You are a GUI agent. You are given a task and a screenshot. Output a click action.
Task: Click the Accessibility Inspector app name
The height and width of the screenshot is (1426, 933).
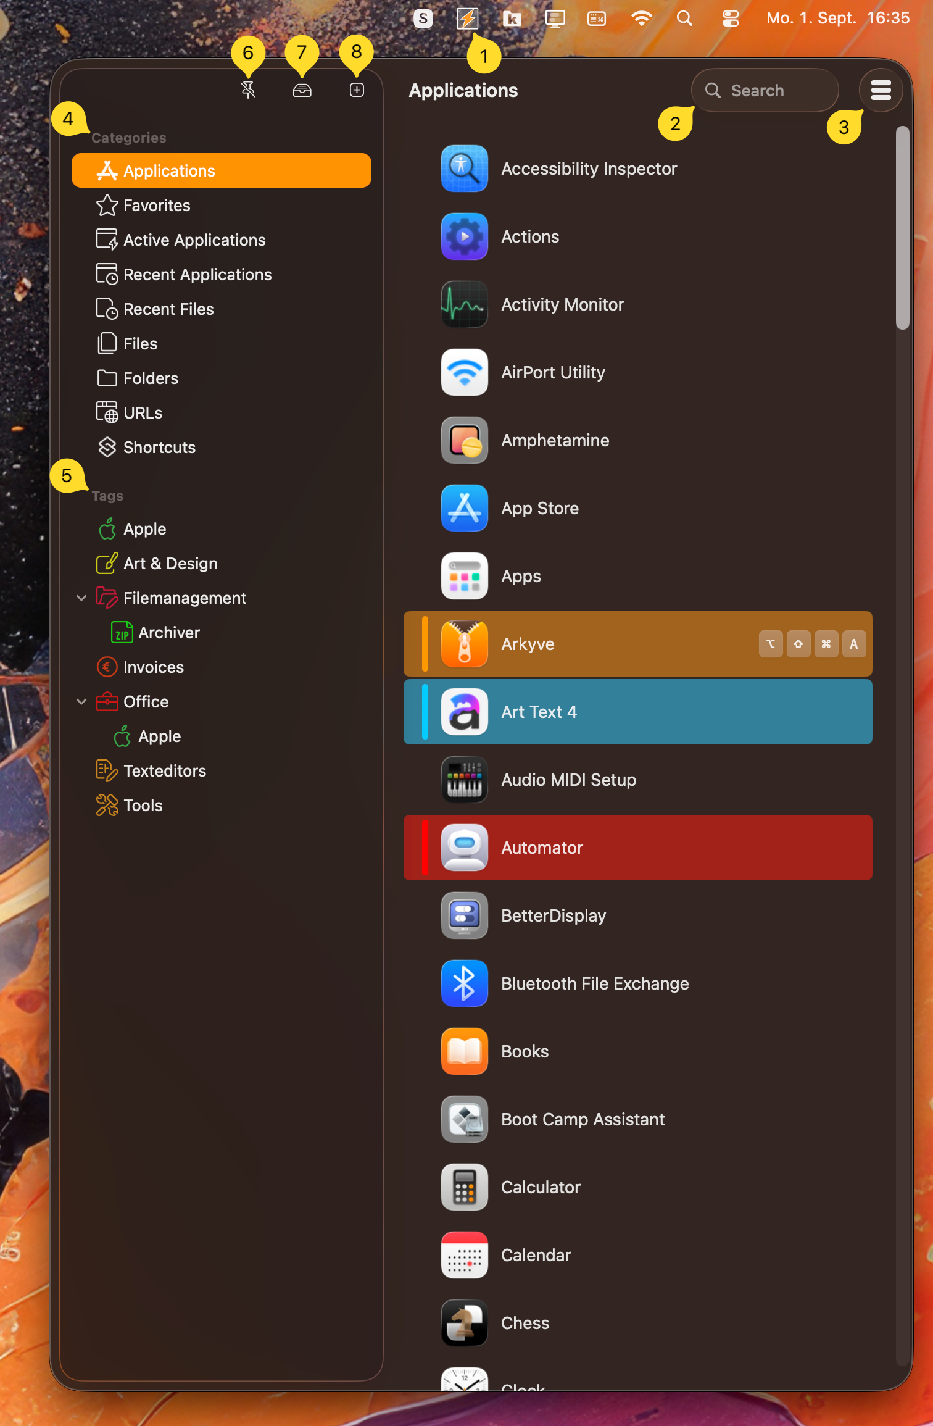(589, 169)
